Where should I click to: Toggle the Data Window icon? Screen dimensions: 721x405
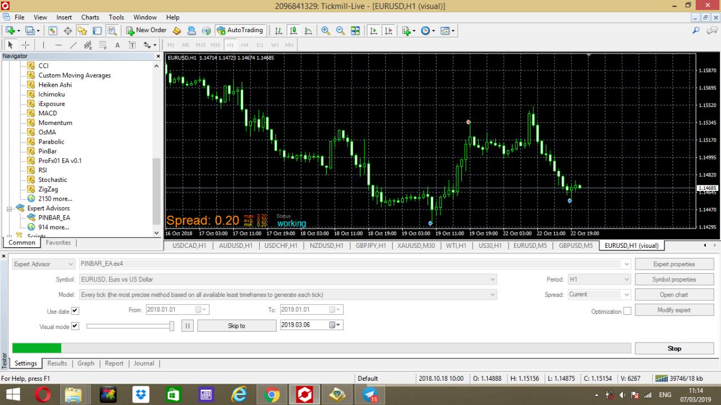(x=68, y=30)
